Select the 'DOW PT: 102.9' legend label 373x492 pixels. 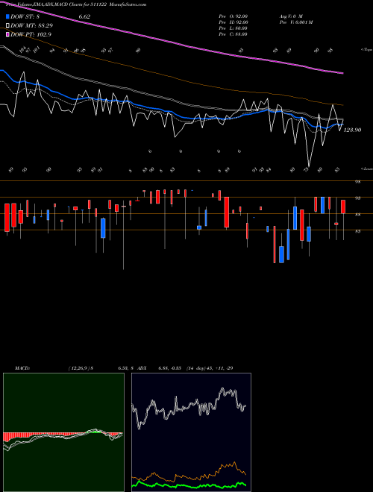coord(31,34)
